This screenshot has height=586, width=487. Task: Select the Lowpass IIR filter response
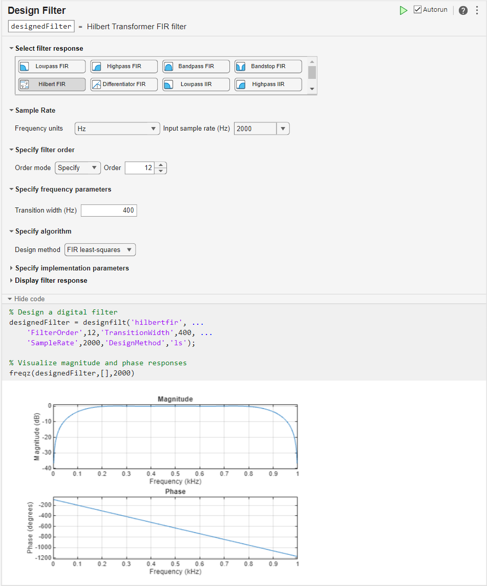[x=196, y=84]
